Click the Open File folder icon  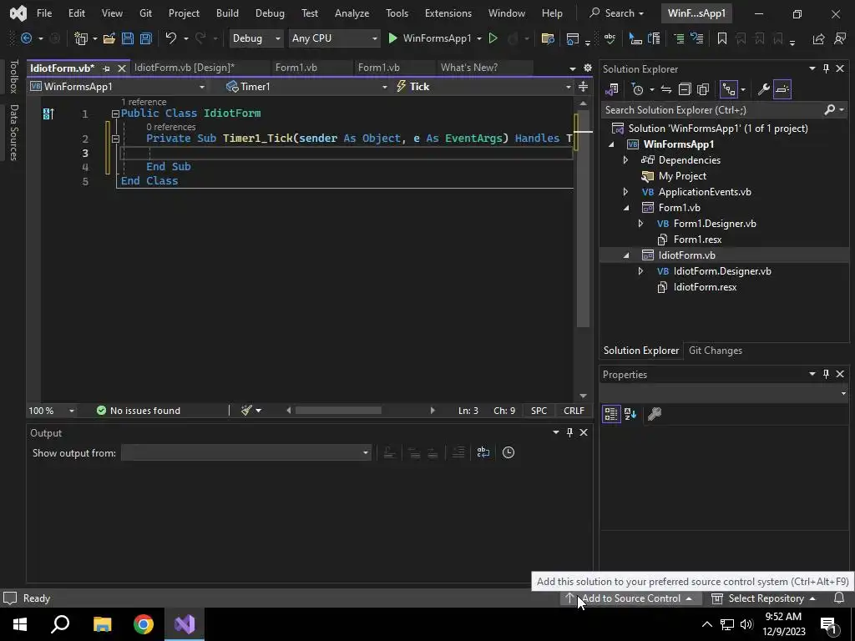109,38
